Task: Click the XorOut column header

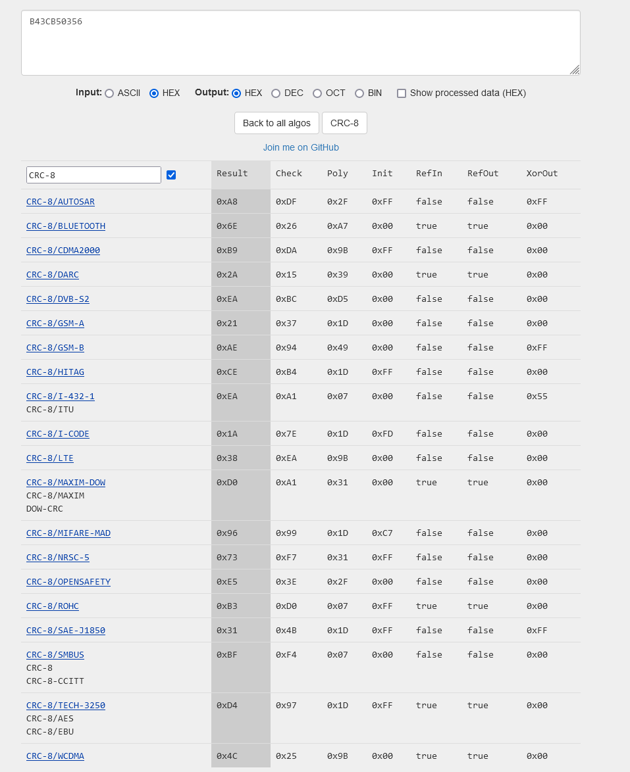Action: (542, 174)
